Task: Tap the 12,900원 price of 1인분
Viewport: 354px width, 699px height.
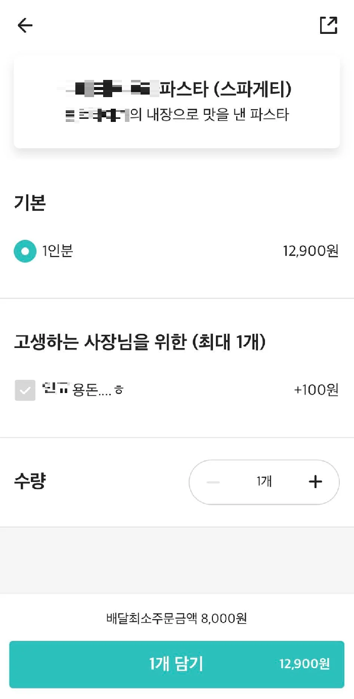Action: pos(311,251)
